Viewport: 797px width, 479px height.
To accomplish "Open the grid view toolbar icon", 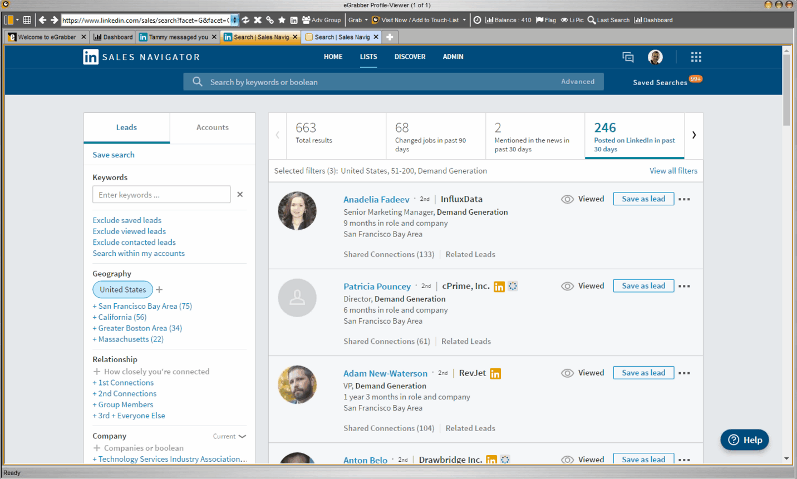I will point(27,20).
